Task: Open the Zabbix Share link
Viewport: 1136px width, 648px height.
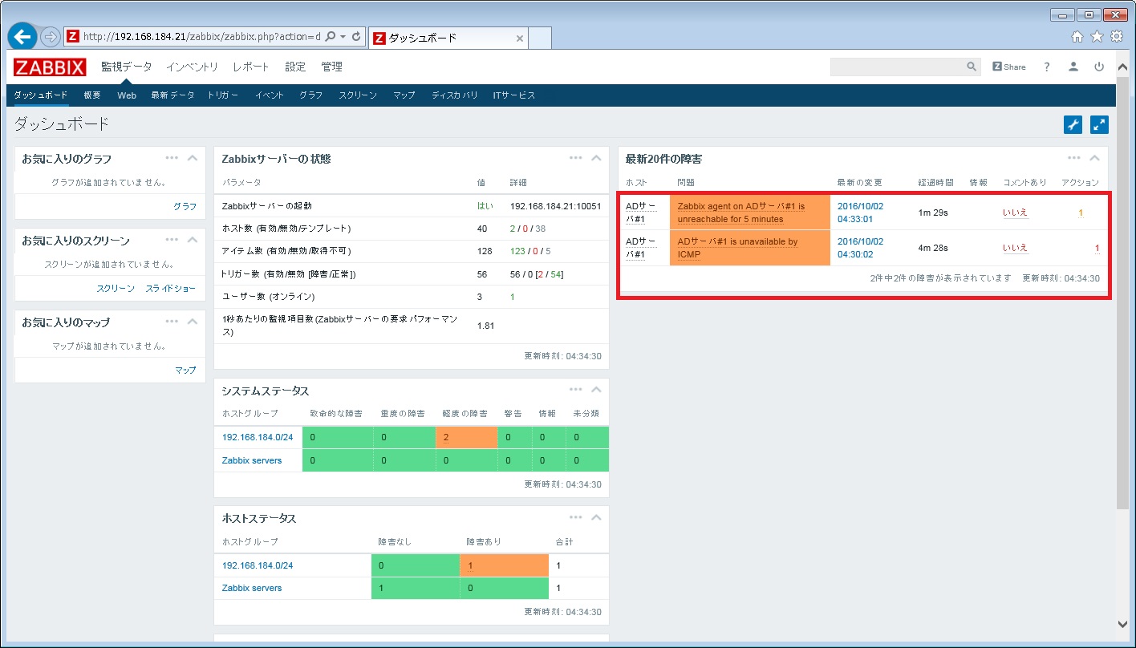Action: pyautogui.click(x=1009, y=67)
